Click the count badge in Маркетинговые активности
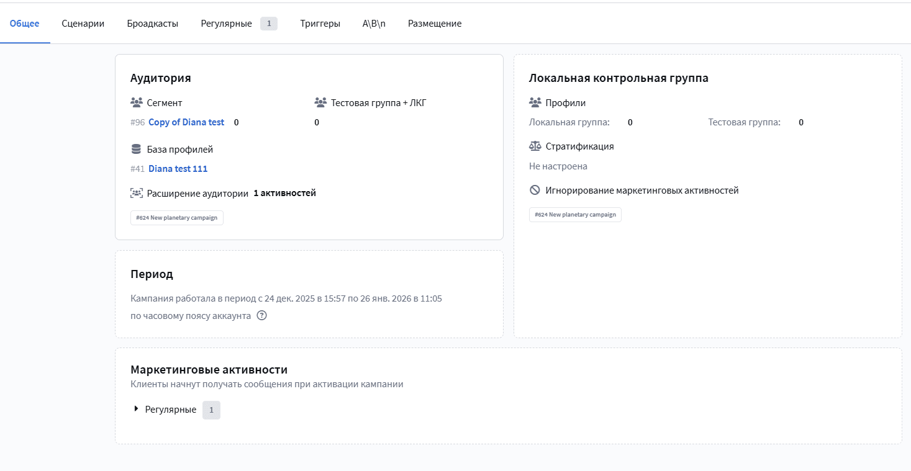The height and width of the screenshot is (471, 911). (x=211, y=410)
